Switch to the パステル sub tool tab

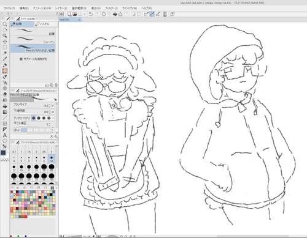pyautogui.click(x=46, y=24)
